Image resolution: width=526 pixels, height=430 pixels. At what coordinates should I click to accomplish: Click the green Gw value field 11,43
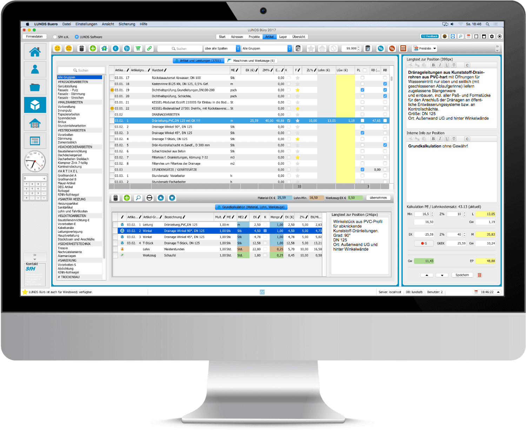click(424, 261)
